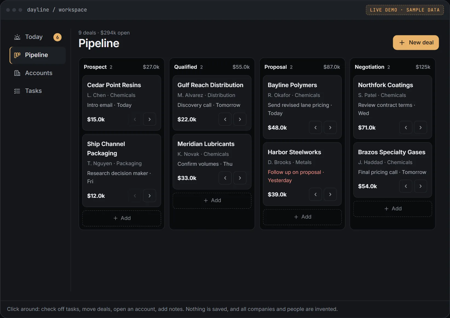Add a deal to the Qualified column
Viewport: 450px width, 318px height.
coord(212,200)
